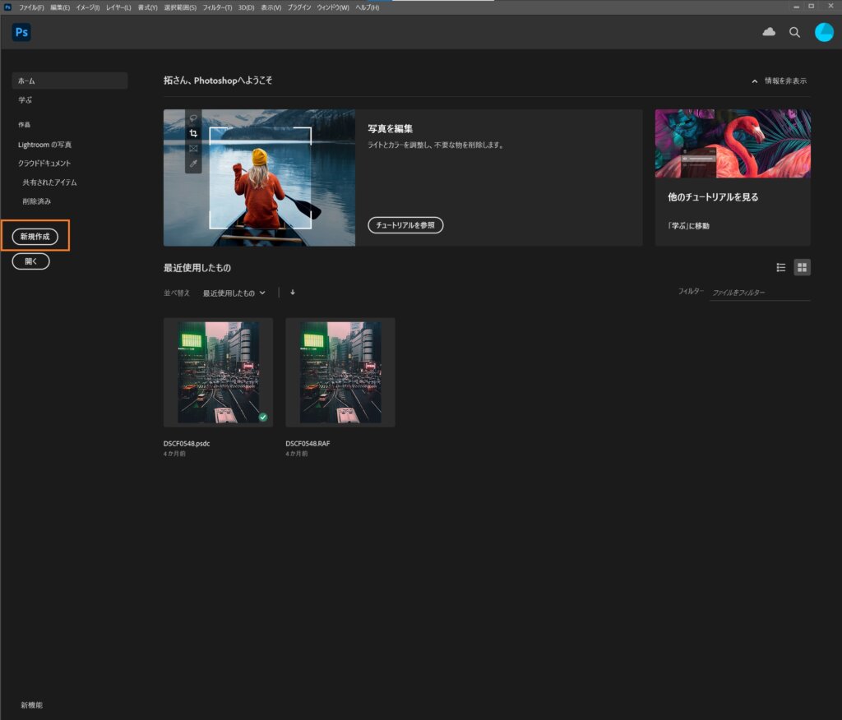Open the レイヤー(L) menu

pos(118,7)
